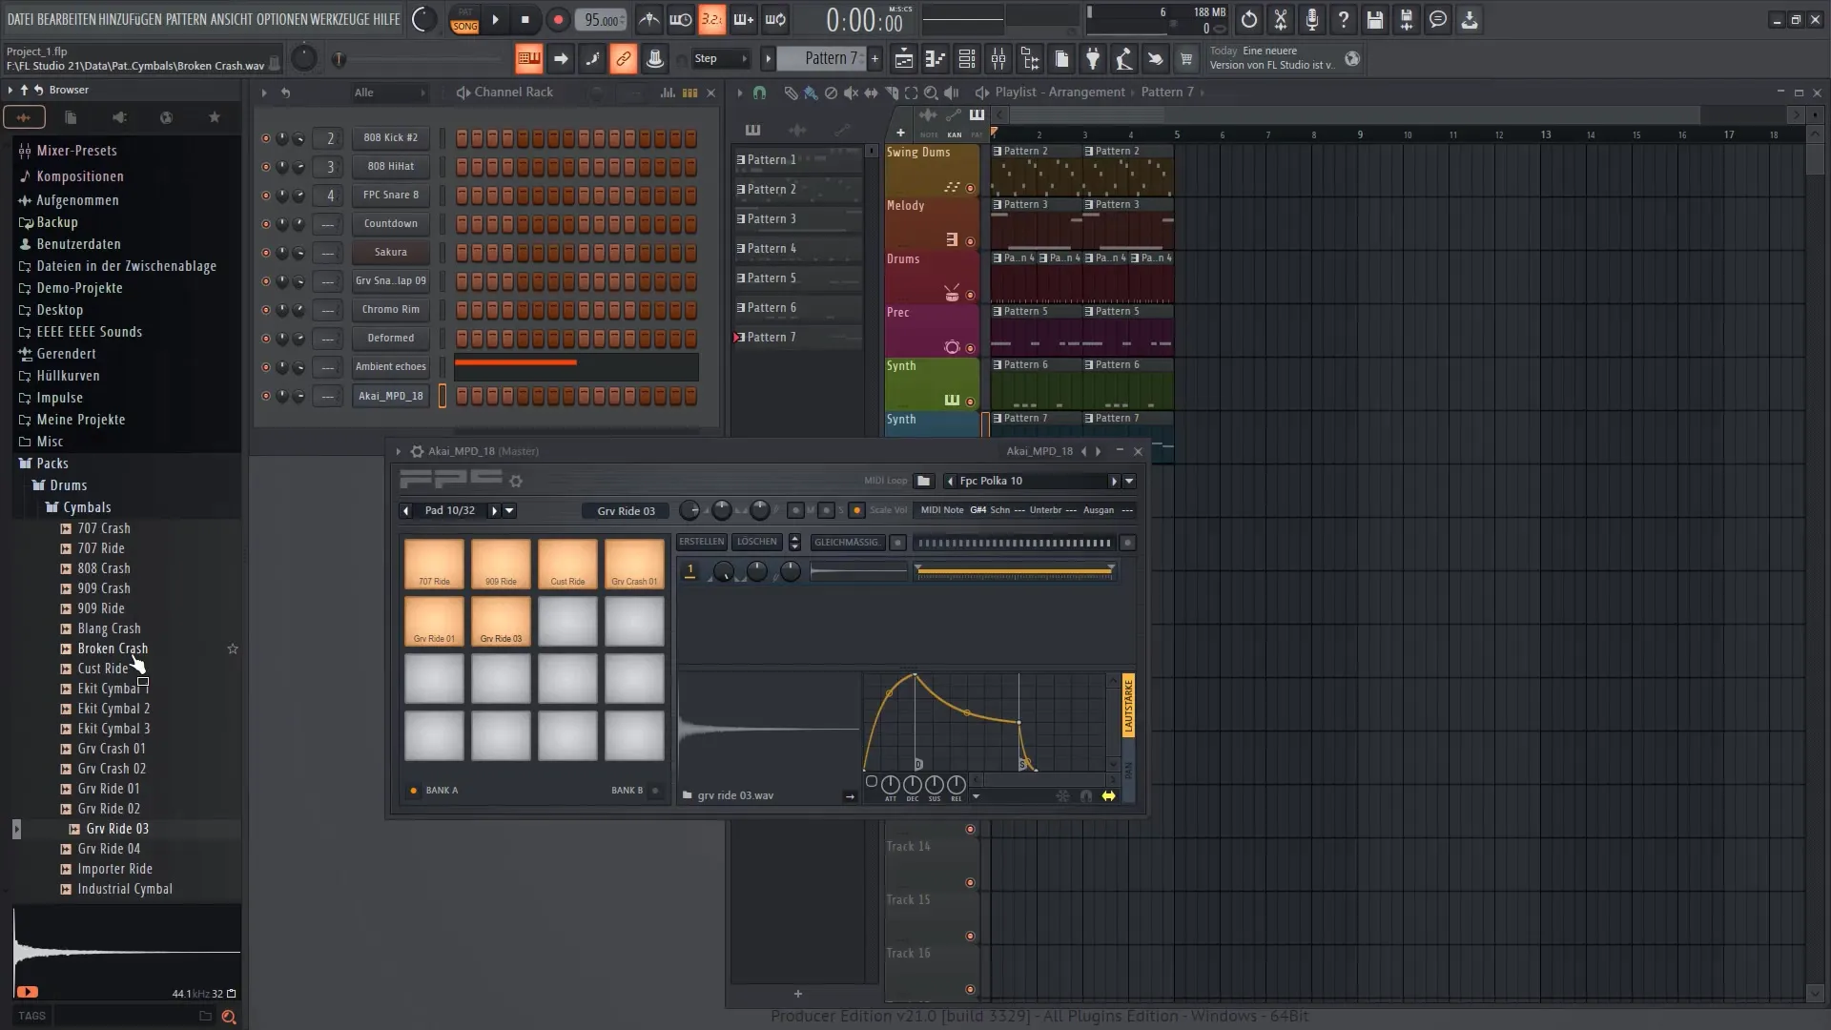Mute the Melody playlist track
Viewport: 1831px width, 1030px height.
coord(970,241)
